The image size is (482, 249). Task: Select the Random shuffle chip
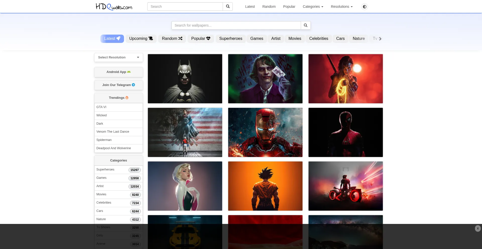172,39
